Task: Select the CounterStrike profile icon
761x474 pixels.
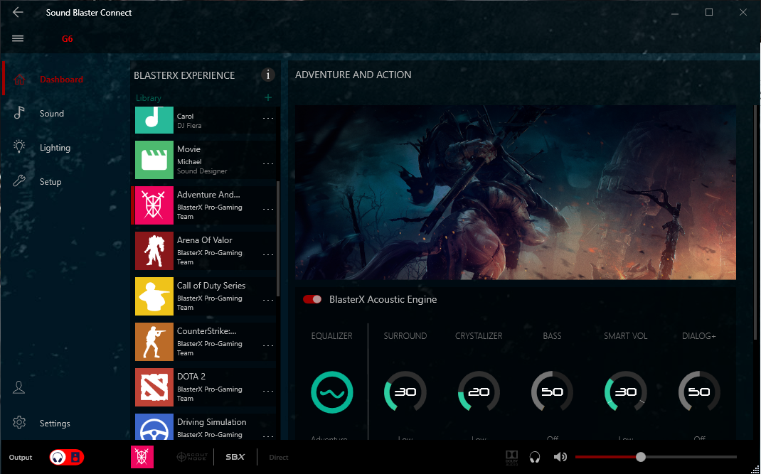Action: click(x=154, y=342)
